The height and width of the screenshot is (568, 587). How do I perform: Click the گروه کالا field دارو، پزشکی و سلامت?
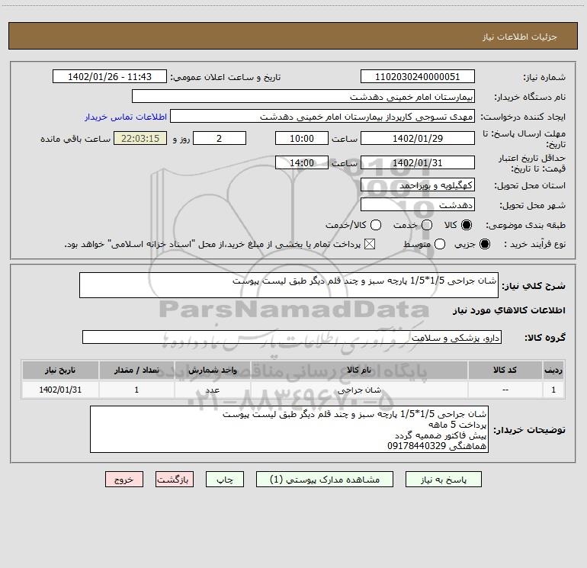292,337
